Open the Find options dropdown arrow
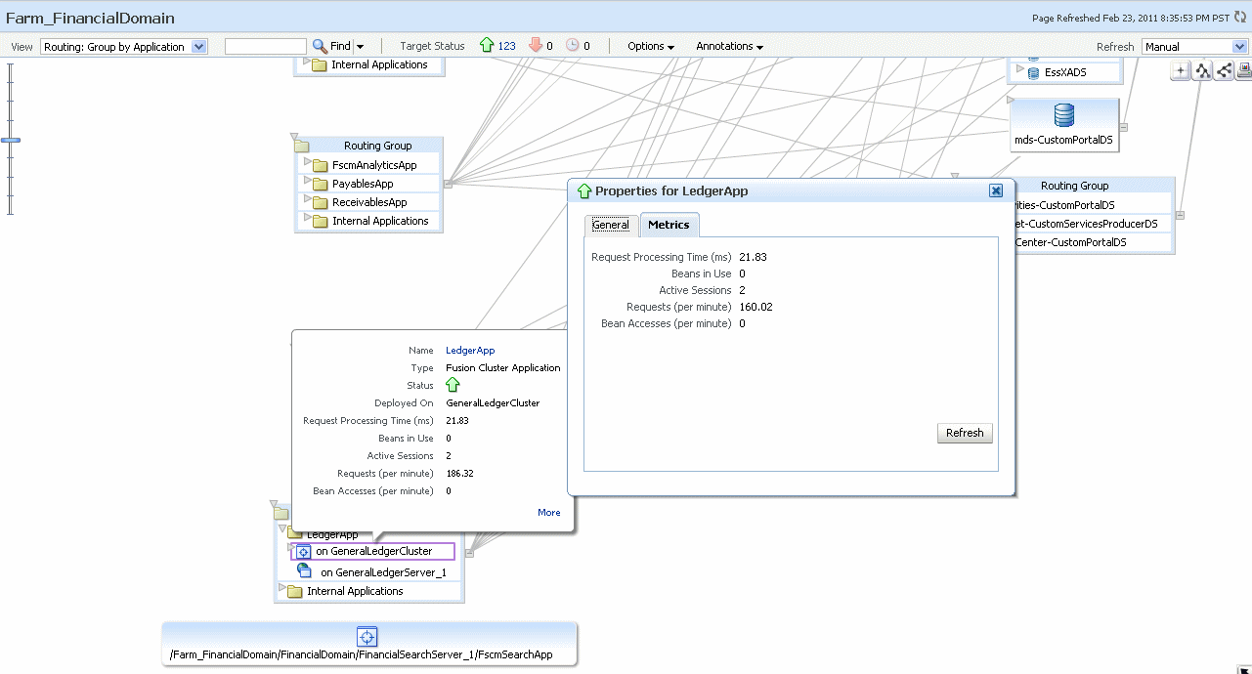 tap(360, 47)
